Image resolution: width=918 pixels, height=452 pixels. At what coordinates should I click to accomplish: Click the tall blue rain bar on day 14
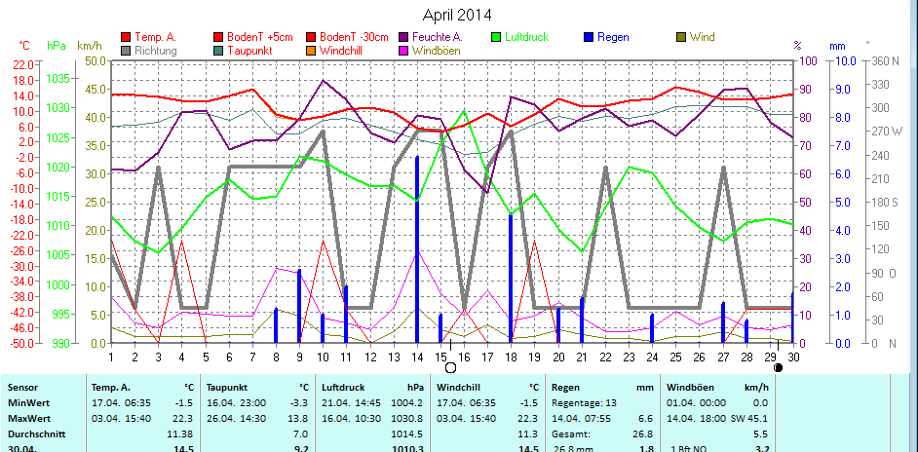(x=417, y=249)
